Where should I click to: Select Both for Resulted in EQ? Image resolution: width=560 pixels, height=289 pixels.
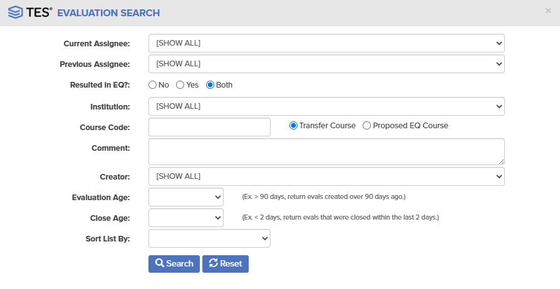210,85
